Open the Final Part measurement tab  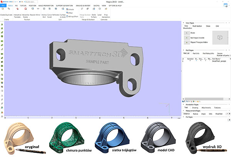[219, 114]
